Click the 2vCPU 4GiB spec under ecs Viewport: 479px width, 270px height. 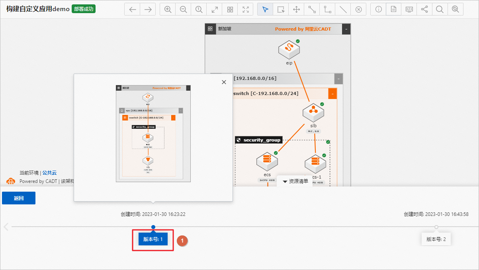[267, 180]
